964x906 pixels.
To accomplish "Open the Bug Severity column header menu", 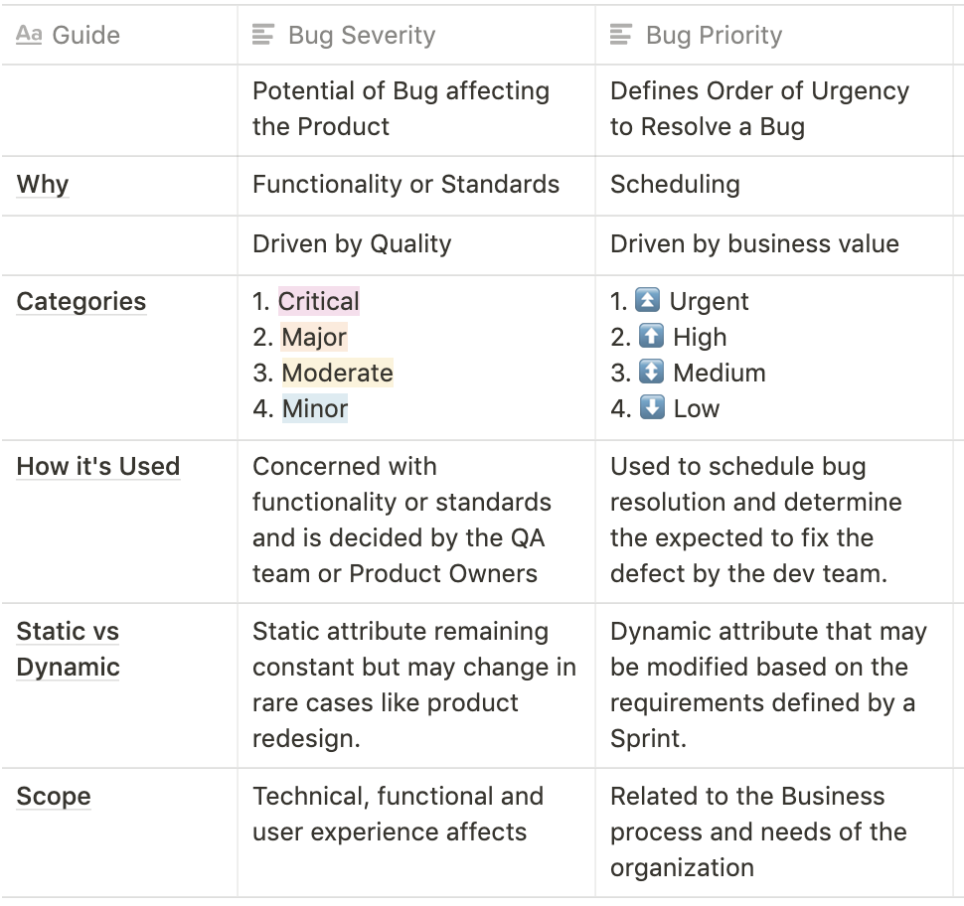I will pos(416,35).
